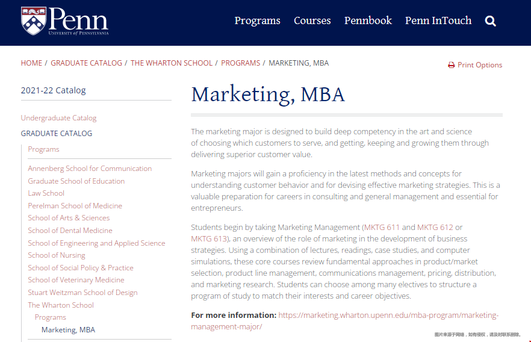Click the printer icon beside Print Options
Image resolution: width=531 pixels, height=342 pixels.
(x=451, y=65)
